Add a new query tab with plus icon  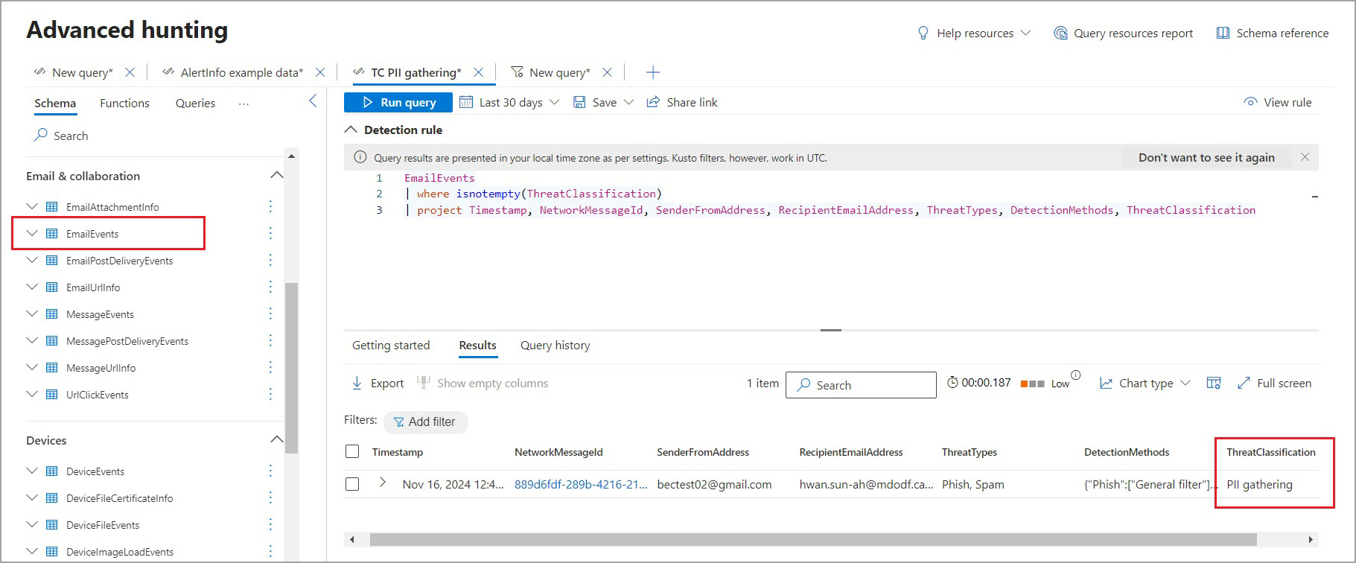coord(653,72)
